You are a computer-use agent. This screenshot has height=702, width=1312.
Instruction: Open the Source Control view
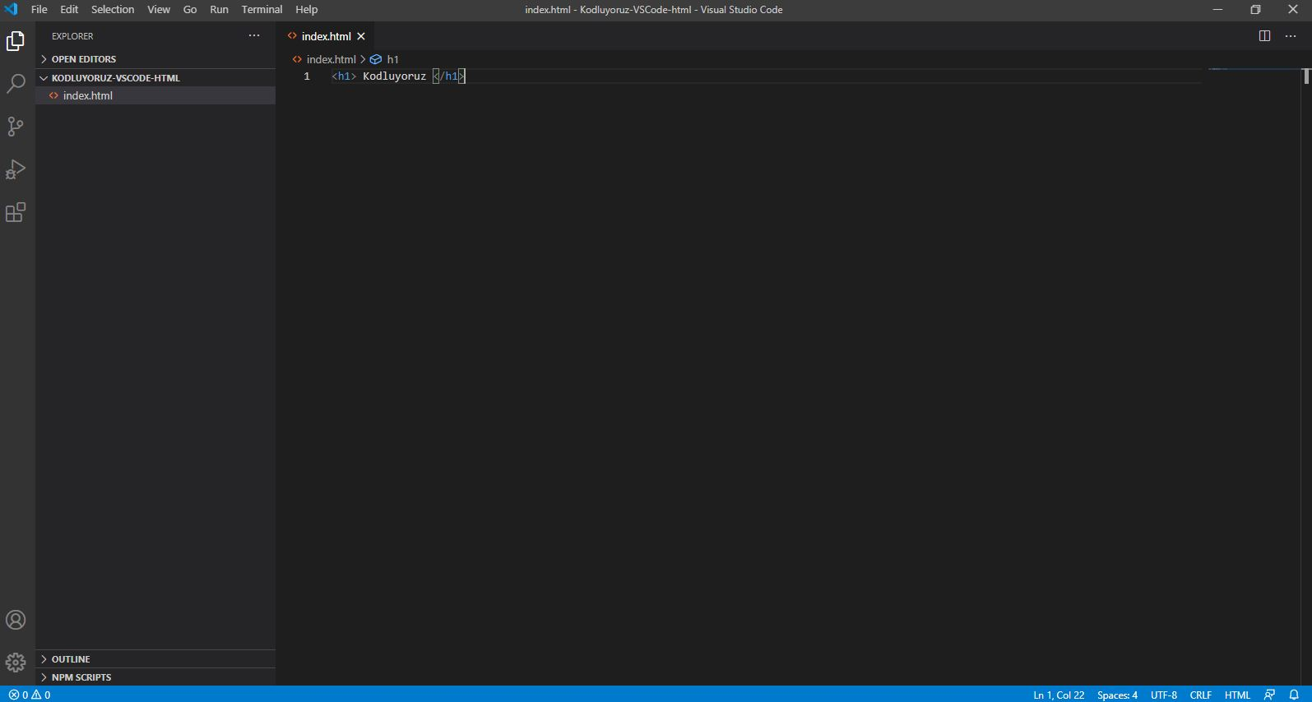16,127
